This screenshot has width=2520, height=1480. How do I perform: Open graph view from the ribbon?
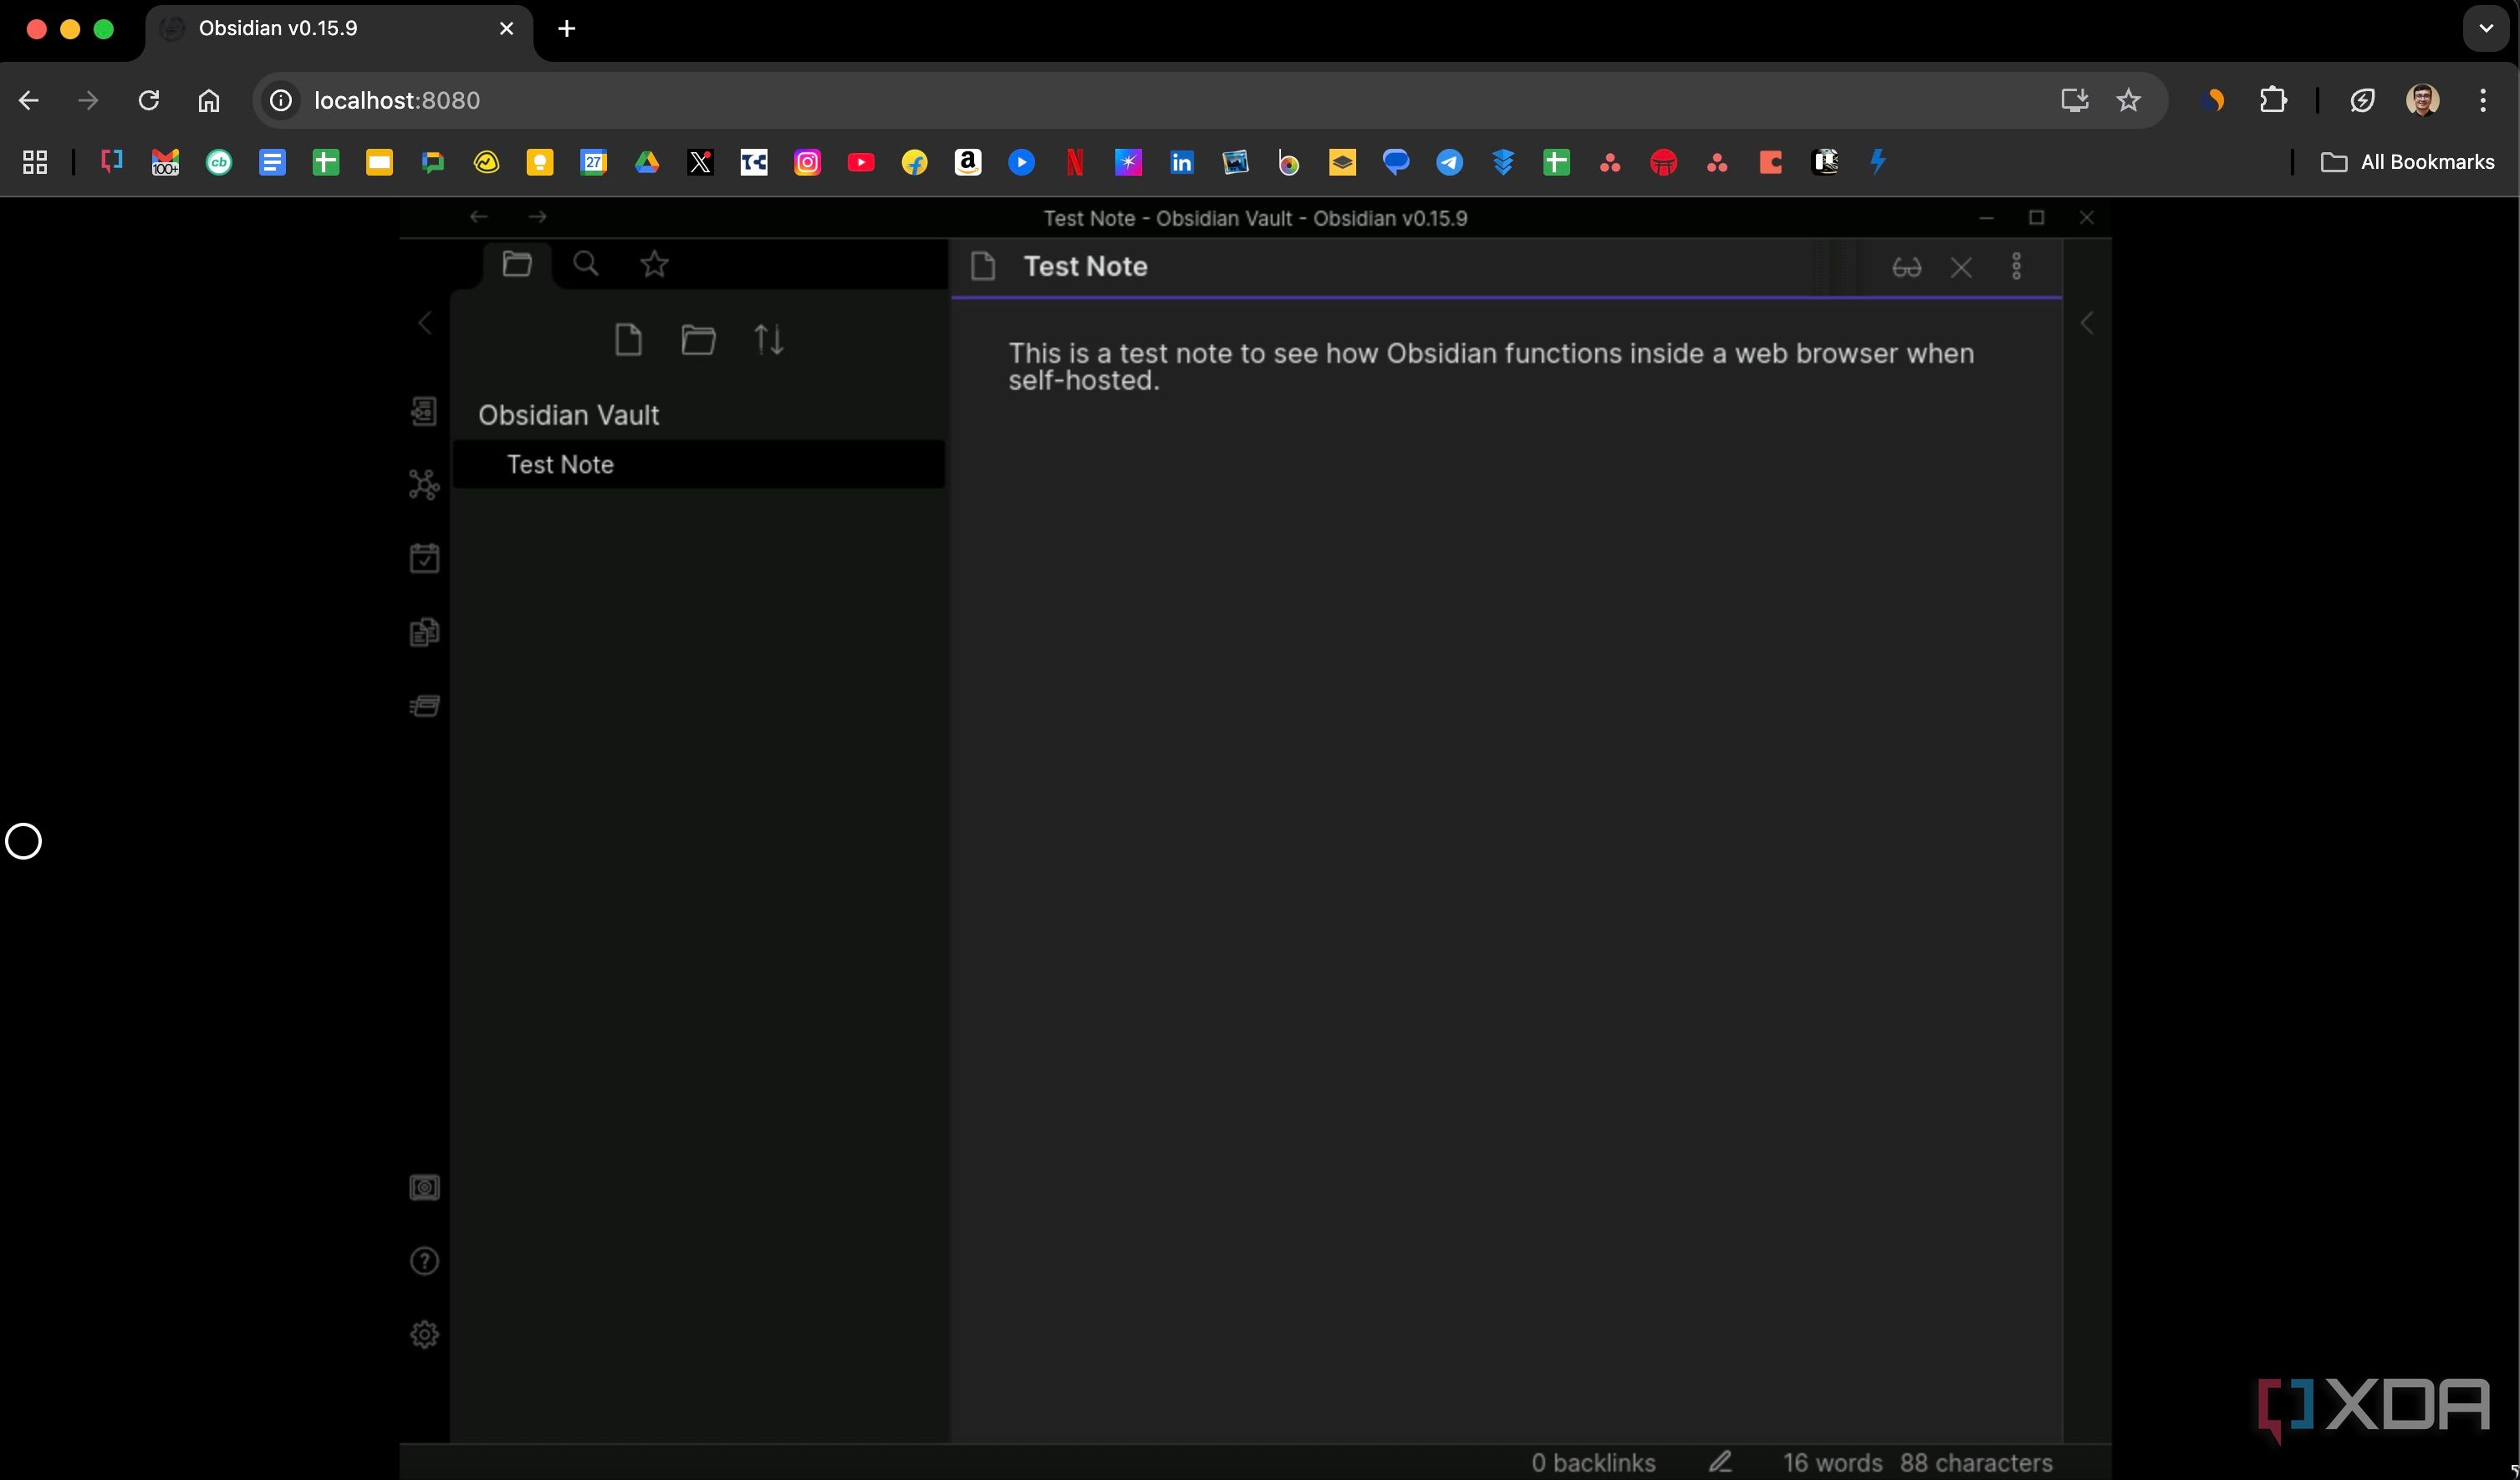click(424, 485)
